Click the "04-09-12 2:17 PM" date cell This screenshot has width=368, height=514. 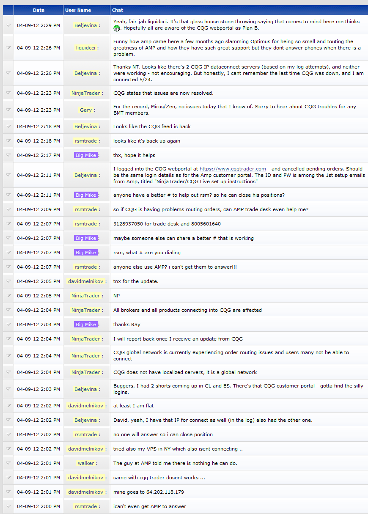click(38, 155)
